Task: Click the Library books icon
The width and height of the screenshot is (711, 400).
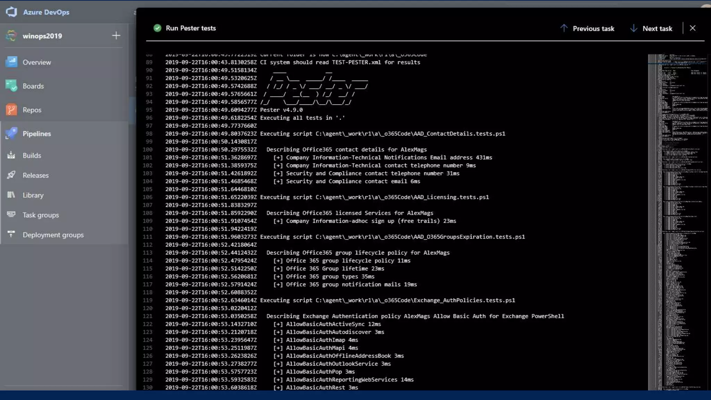Action: [11, 195]
